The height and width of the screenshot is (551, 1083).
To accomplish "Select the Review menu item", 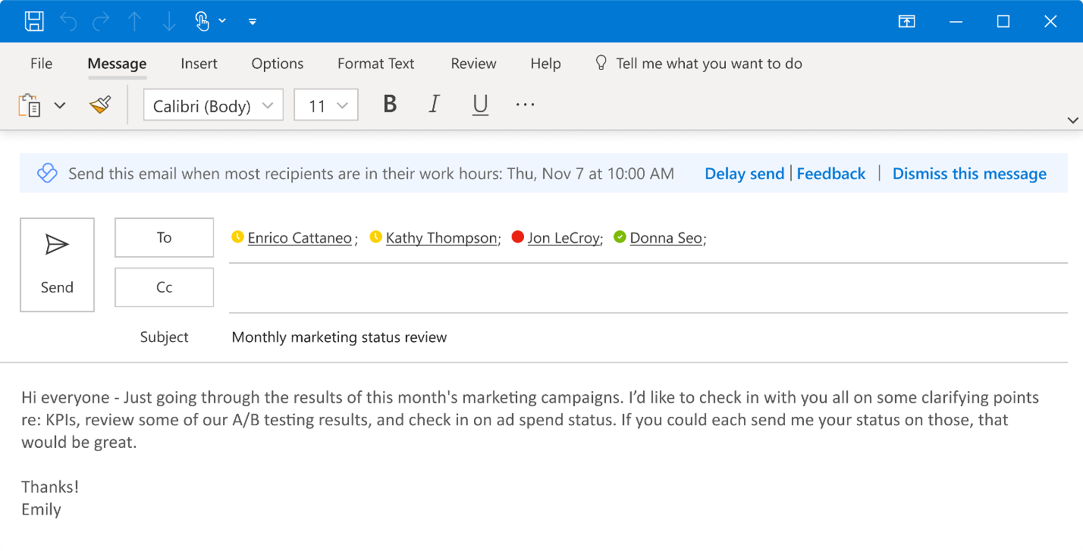I will 473,63.
